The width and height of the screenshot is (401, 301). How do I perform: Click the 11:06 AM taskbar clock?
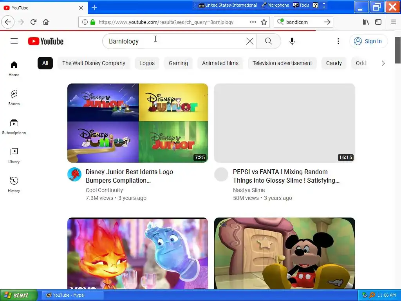pyautogui.click(x=387, y=295)
